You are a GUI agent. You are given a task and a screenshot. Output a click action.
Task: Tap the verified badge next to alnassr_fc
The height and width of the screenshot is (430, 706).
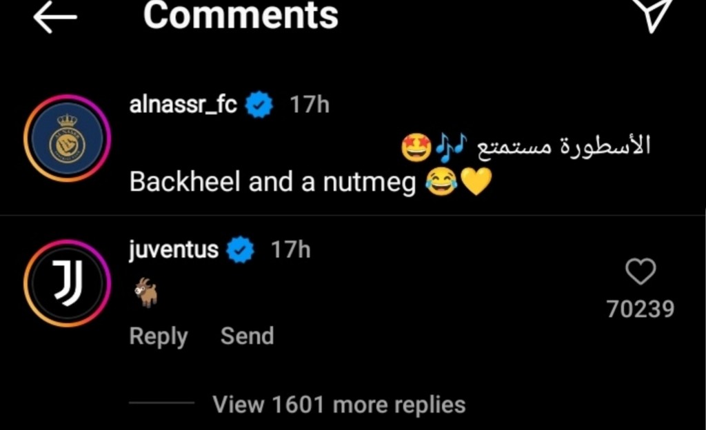click(260, 105)
